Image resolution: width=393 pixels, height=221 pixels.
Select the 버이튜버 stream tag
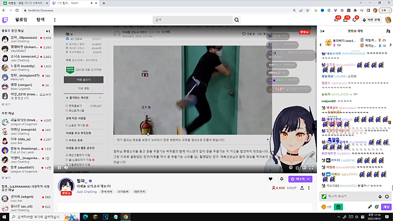(x=123, y=192)
